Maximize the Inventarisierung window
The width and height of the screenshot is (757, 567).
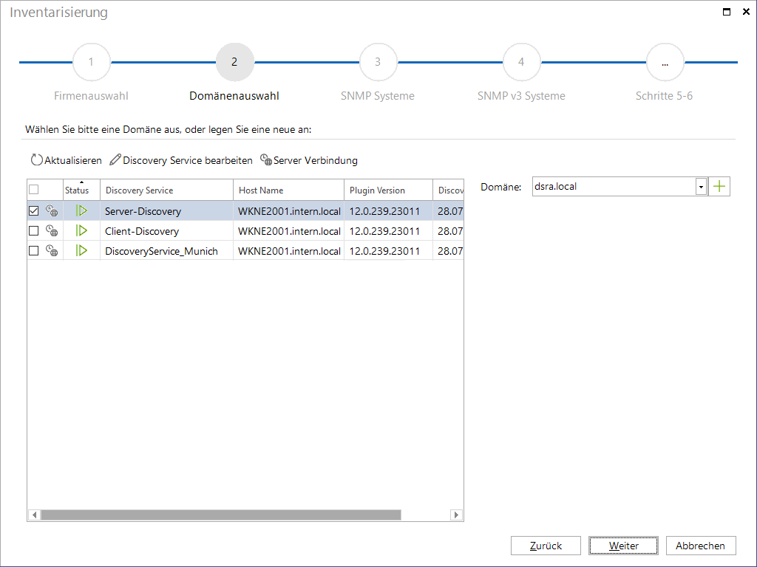(727, 12)
